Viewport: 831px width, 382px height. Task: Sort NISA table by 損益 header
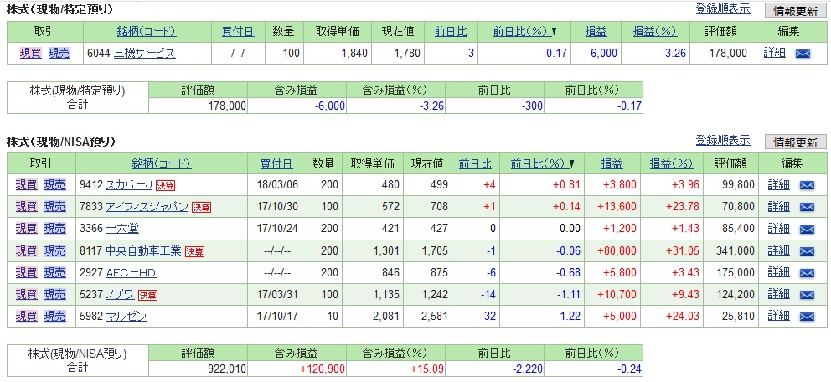(x=612, y=163)
